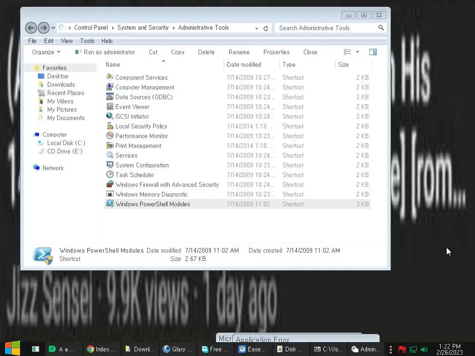This screenshot has width=475, height=356.
Task: Click the Delete toolbar button
Action: point(206,52)
